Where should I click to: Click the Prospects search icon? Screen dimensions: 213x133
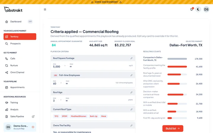pyautogui.click(x=7, y=43)
